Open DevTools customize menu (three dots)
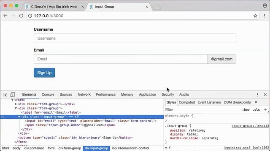Image resolution: width=270 pixels, height=151 pixels. (257, 94)
